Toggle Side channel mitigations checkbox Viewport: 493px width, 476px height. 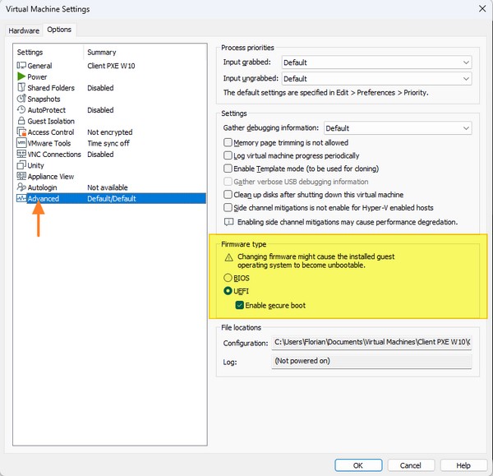[228, 207]
